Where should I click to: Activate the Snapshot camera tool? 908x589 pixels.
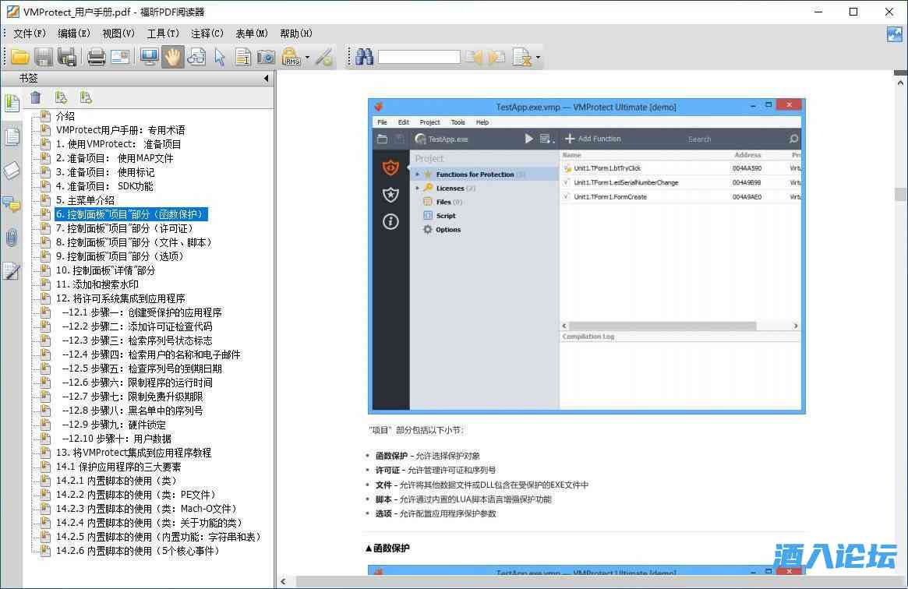267,57
